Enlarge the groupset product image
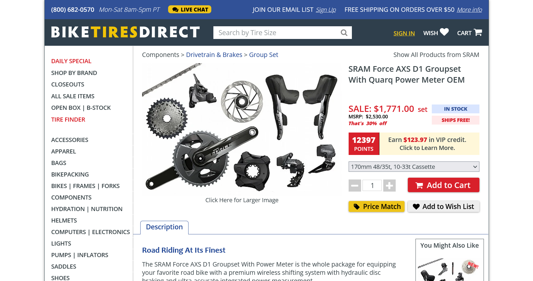Image resolution: width=533 pixels, height=281 pixels. (242, 128)
